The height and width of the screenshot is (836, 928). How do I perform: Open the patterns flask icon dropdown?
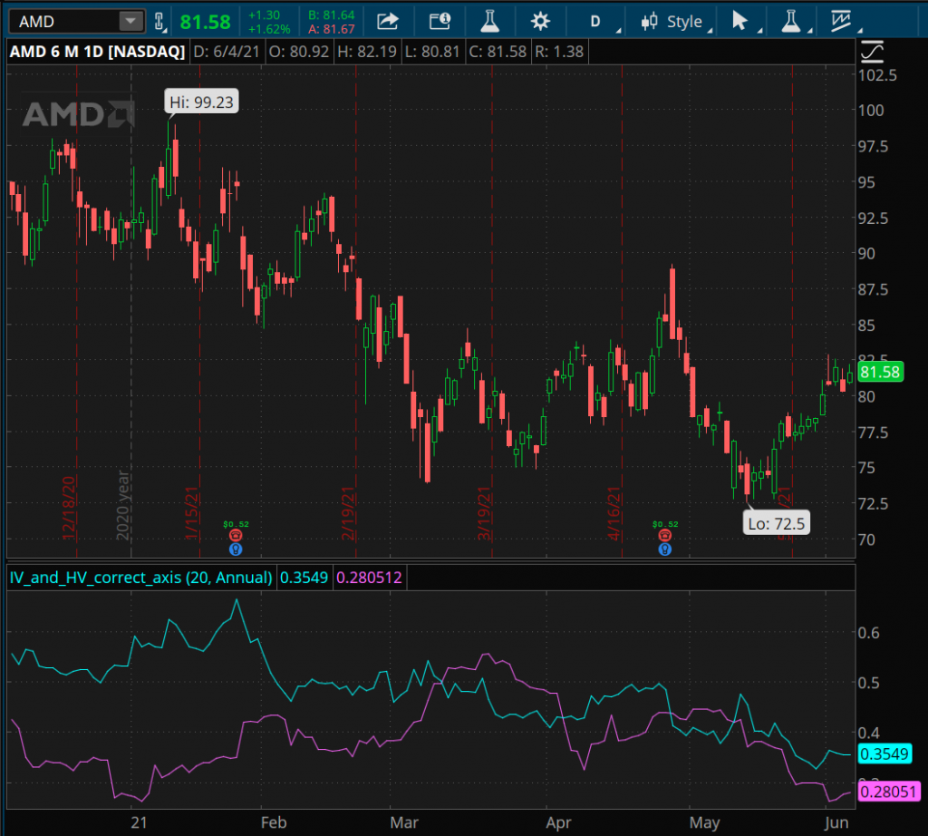794,22
